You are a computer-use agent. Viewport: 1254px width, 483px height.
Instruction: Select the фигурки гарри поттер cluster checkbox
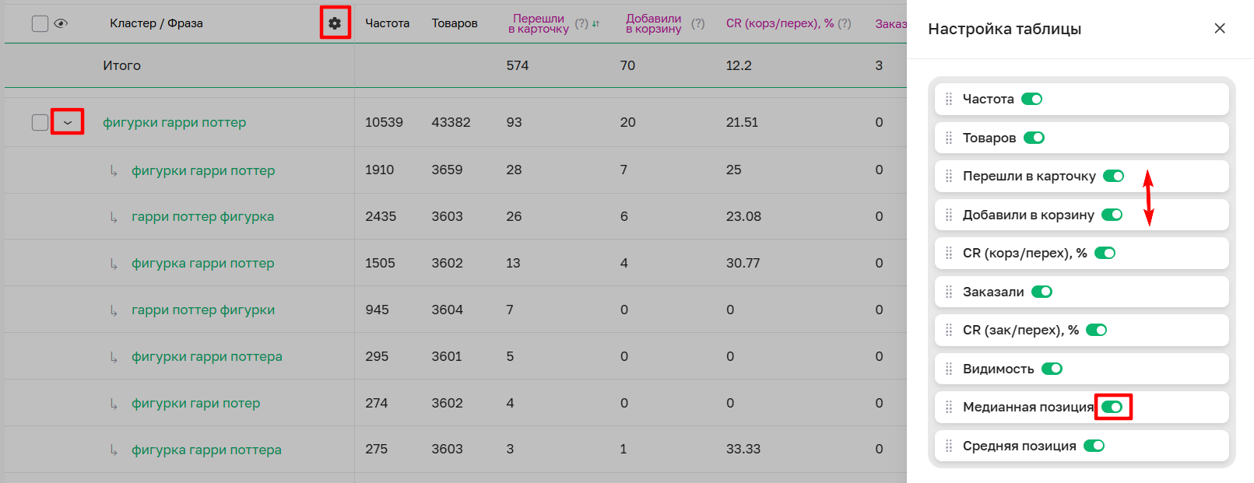(x=40, y=122)
